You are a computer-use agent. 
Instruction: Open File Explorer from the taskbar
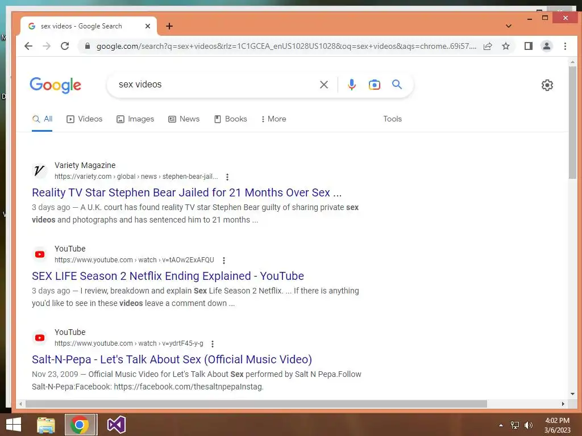[46, 425]
